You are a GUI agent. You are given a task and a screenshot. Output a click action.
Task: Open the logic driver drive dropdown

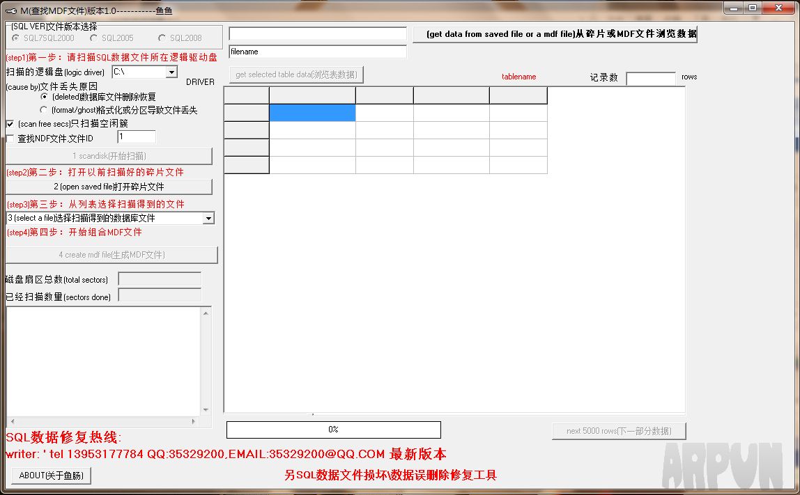coord(170,72)
